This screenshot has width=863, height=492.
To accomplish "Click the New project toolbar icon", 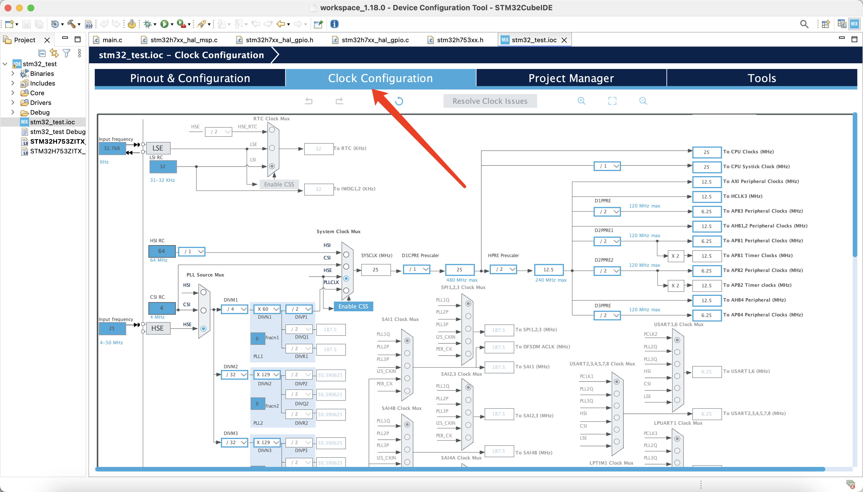I will click(9, 24).
